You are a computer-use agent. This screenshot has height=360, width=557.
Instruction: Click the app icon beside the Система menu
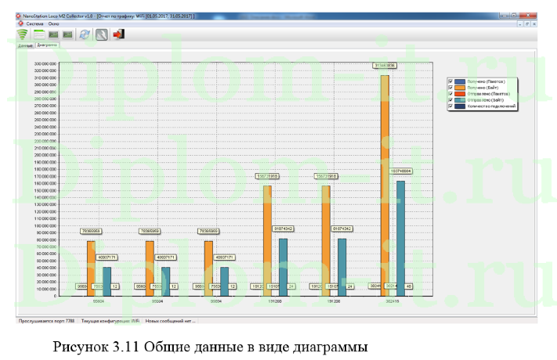pyautogui.click(x=20, y=24)
